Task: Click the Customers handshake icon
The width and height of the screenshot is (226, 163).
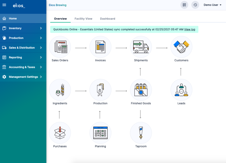Action: [181, 47]
